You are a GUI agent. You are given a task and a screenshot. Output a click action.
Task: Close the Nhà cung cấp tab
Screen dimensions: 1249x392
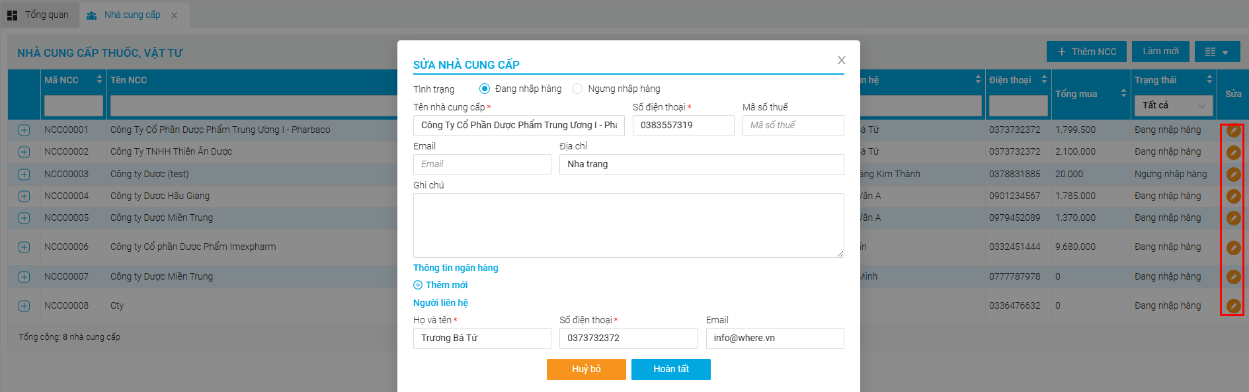(175, 16)
